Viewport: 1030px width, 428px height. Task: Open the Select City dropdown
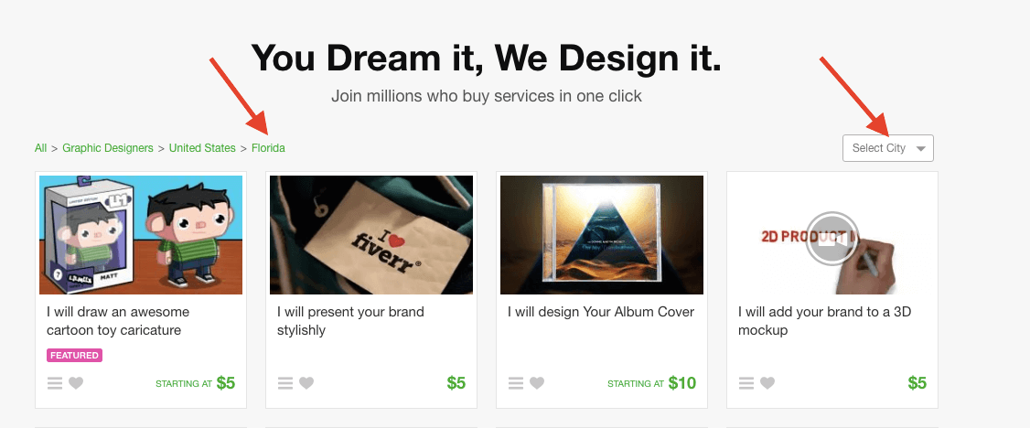[x=887, y=148]
